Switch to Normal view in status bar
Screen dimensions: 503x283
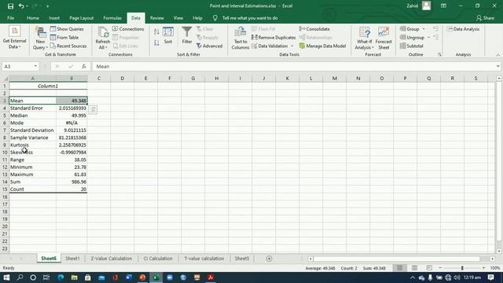[399, 268]
